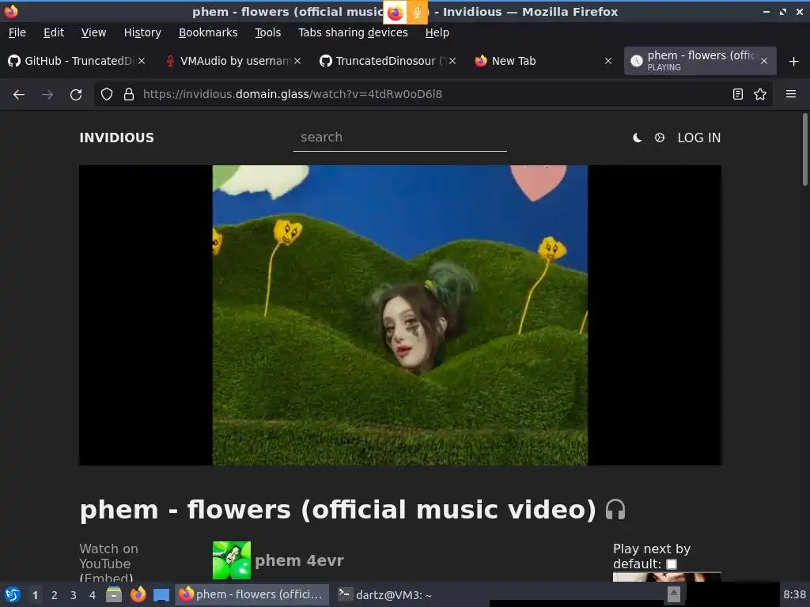Close the TruncatedDinosour tab

(x=452, y=61)
